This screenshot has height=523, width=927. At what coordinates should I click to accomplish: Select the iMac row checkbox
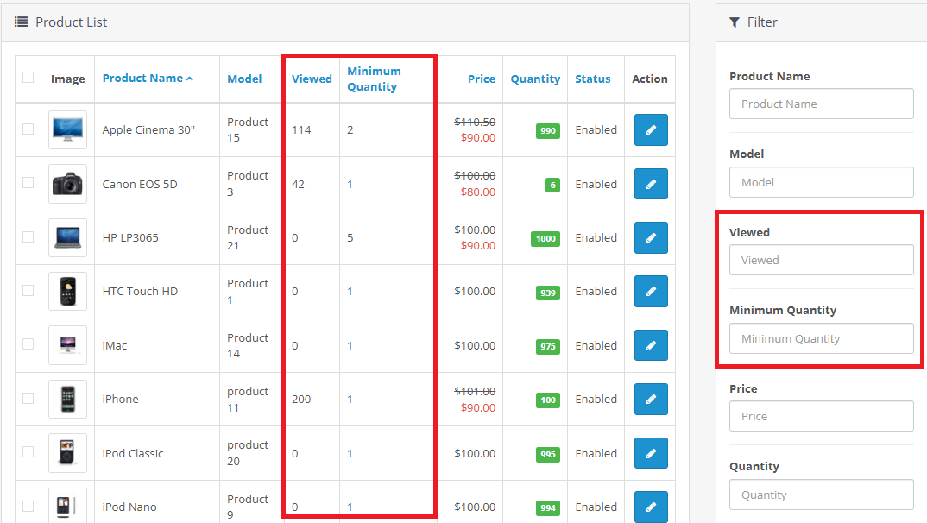28,345
